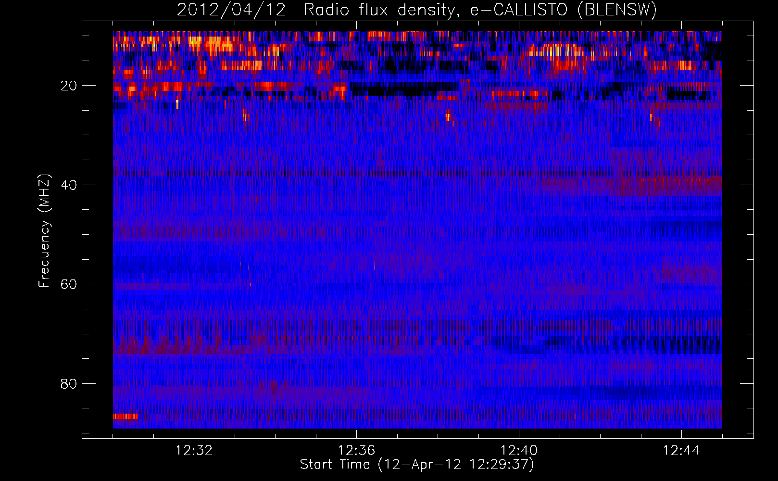Click the 'Start Time (12-Apr-12 12:29:37)' label

(417, 465)
